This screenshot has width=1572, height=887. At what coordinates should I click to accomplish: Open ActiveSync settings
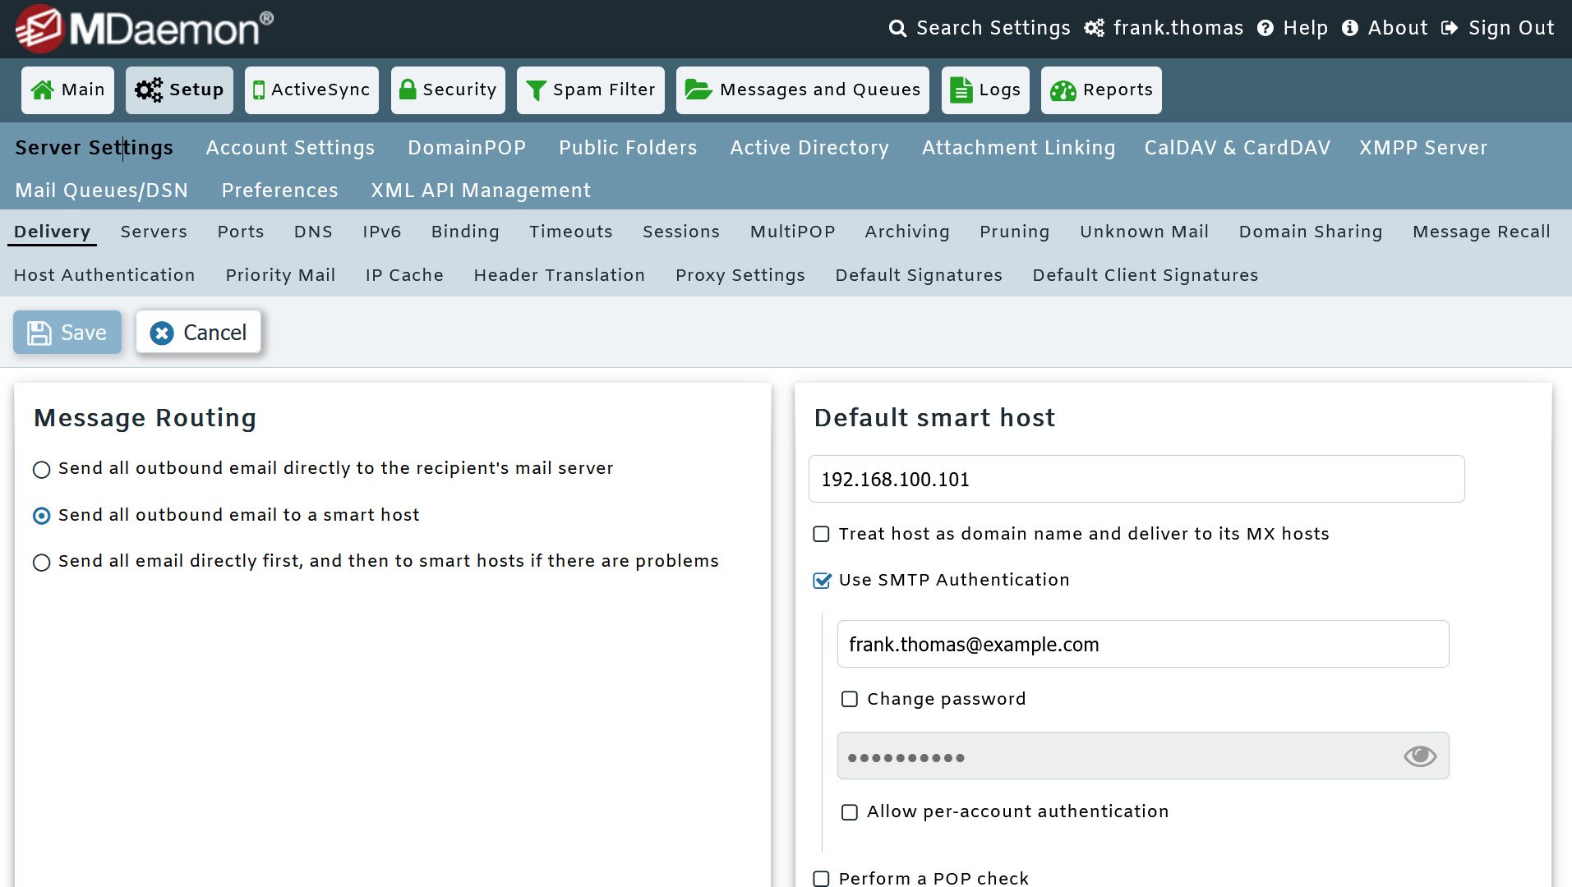point(311,90)
